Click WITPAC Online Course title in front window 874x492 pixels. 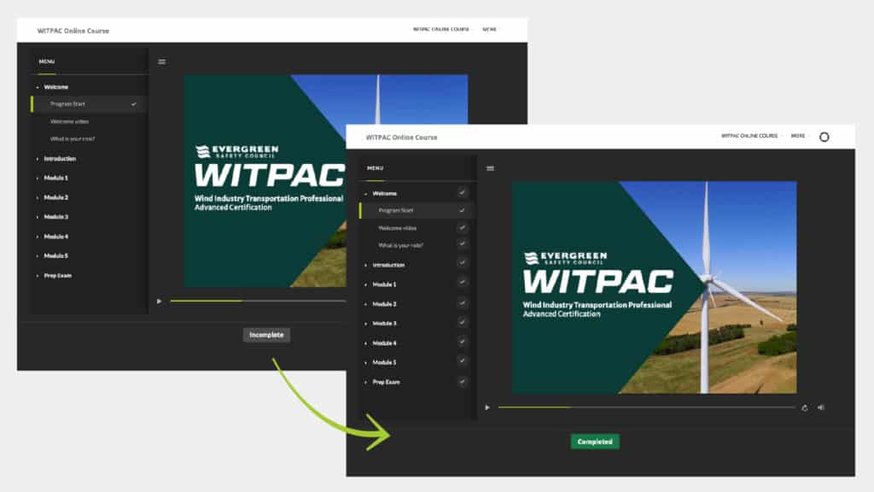(401, 138)
